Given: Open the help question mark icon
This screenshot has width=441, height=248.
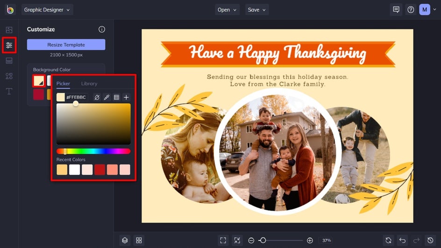Looking at the screenshot, I should tap(411, 10).
